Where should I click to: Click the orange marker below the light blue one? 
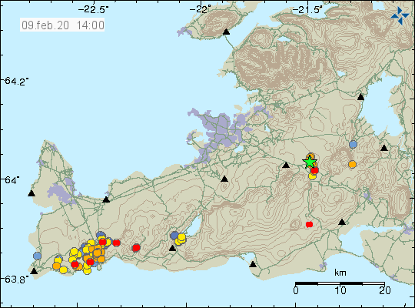coord(352,165)
